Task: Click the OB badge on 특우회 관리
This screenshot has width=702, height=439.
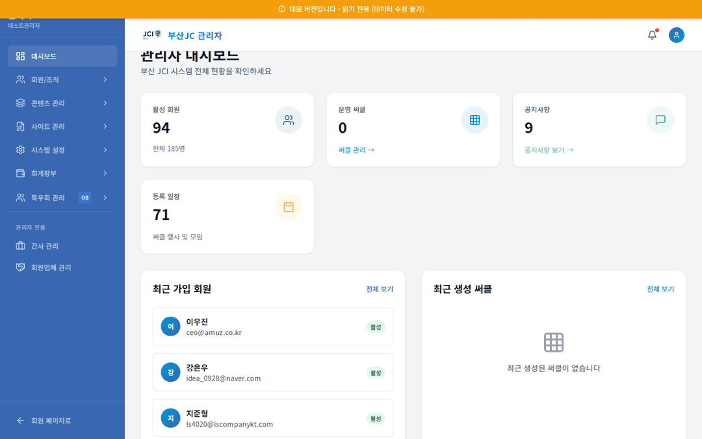Action: pos(85,197)
